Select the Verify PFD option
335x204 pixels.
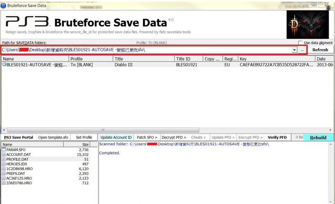click(x=277, y=138)
